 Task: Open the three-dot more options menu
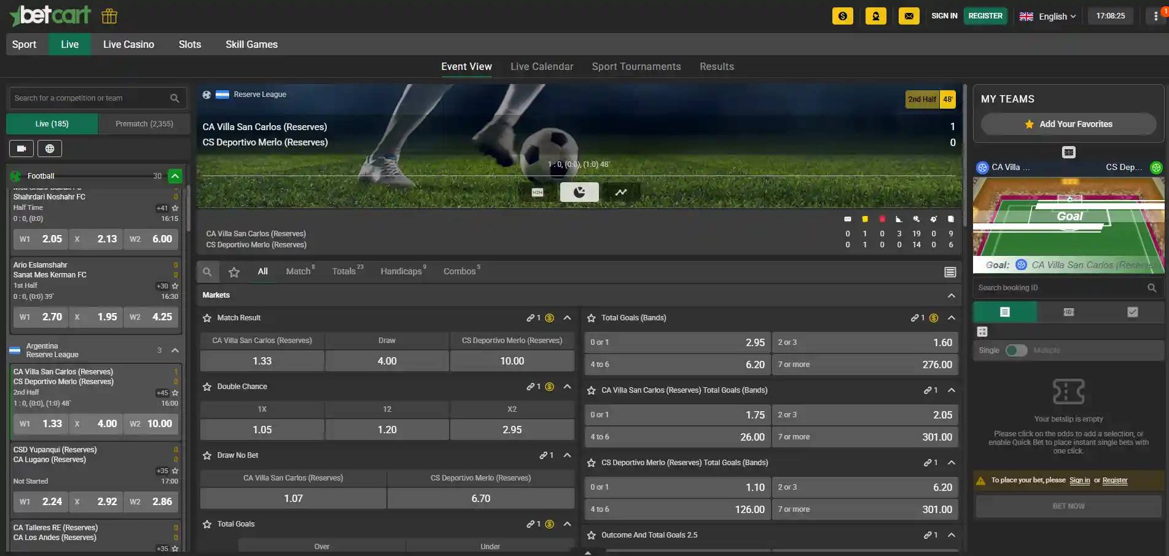(x=1156, y=16)
